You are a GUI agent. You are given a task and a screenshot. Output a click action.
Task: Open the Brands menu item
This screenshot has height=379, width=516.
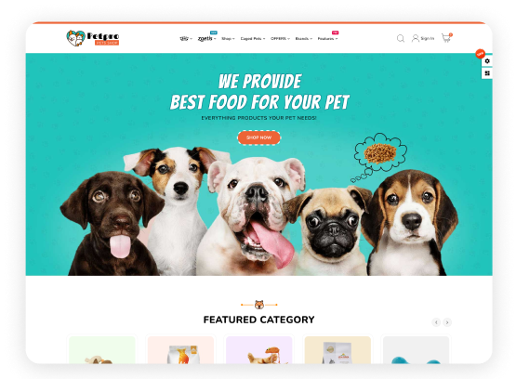[304, 38]
